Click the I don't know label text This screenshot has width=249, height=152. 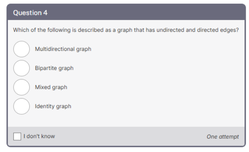pos(39,136)
